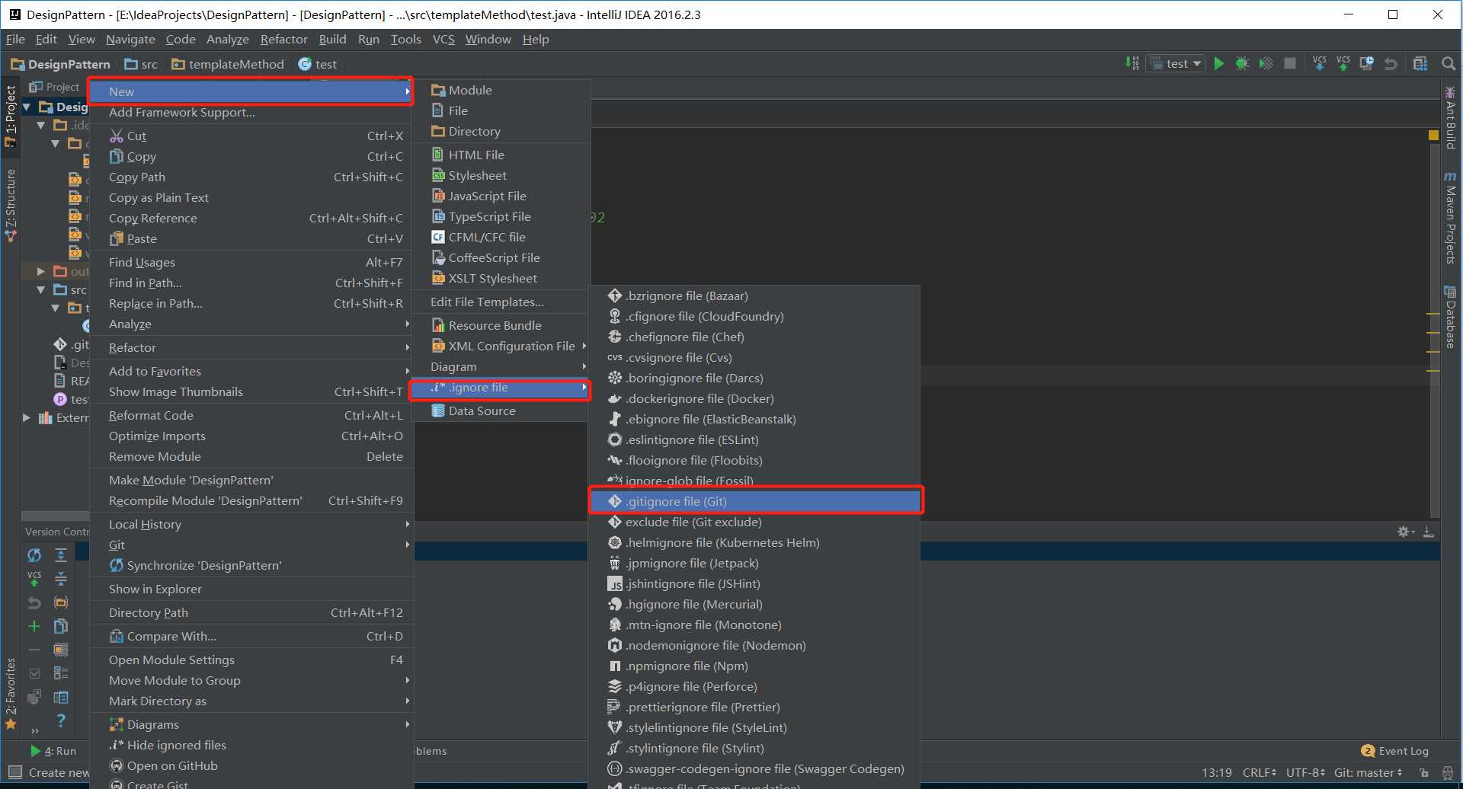1463x789 pixels.
Task: Click green plus New Changelist icon
Action: click(34, 626)
